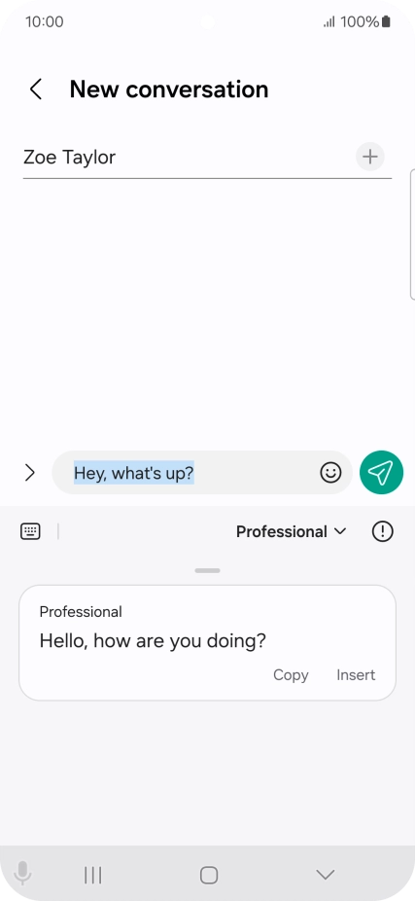
Task: Switch back to keyboard icon
Action: coord(30,531)
